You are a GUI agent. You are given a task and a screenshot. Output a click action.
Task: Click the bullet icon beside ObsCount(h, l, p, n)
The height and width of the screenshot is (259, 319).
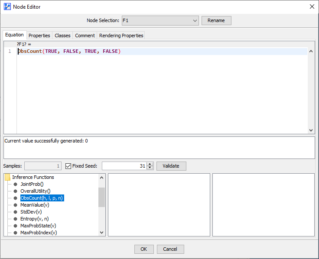tap(16, 198)
